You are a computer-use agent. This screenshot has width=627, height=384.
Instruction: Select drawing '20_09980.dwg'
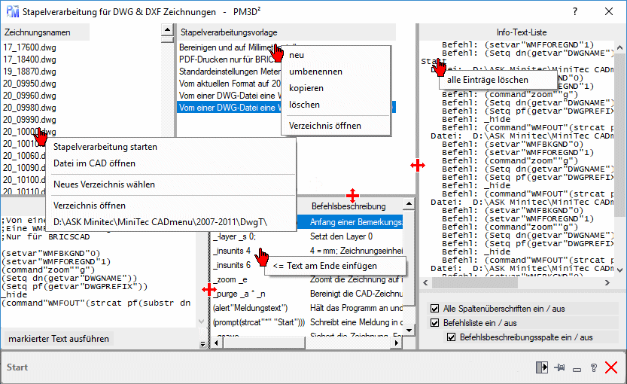[29, 107]
